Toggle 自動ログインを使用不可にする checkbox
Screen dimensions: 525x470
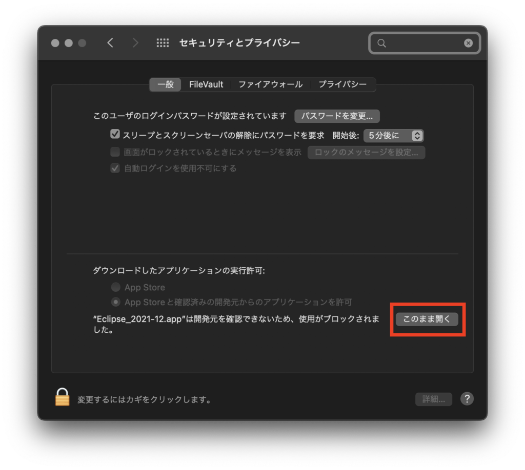coord(115,168)
